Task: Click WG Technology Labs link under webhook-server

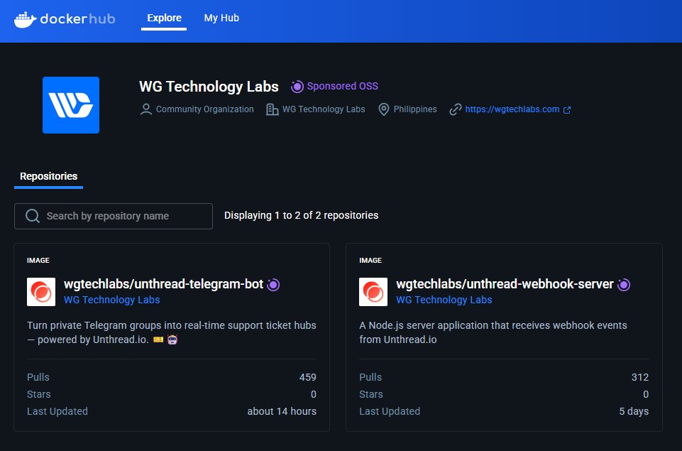Action: [x=444, y=300]
